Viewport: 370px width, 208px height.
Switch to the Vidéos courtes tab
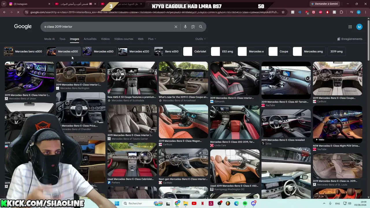[124, 39]
